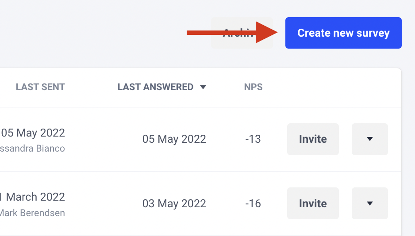Viewport: 415px width, 236px height.
Task: Expand the dropdown arrow for the -13 NPS row
Action: pyautogui.click(x=370, y=139)
